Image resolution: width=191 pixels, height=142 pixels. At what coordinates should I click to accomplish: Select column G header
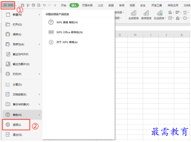[x=120, y=35]
